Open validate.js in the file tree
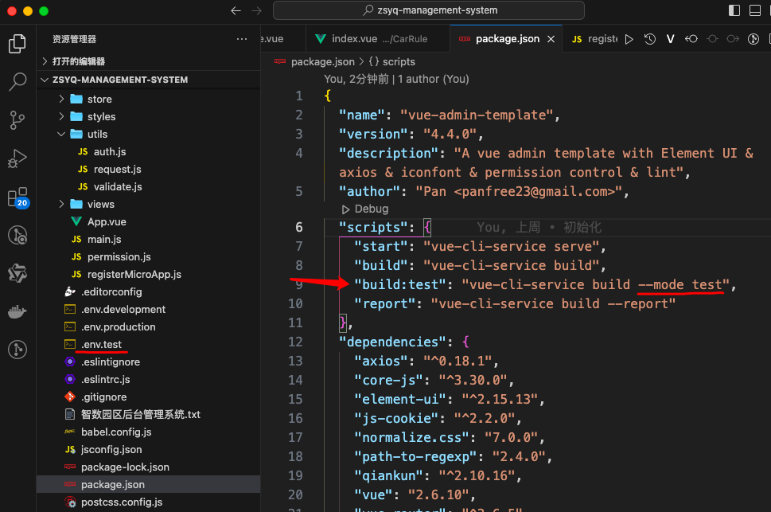 [149, 186]
